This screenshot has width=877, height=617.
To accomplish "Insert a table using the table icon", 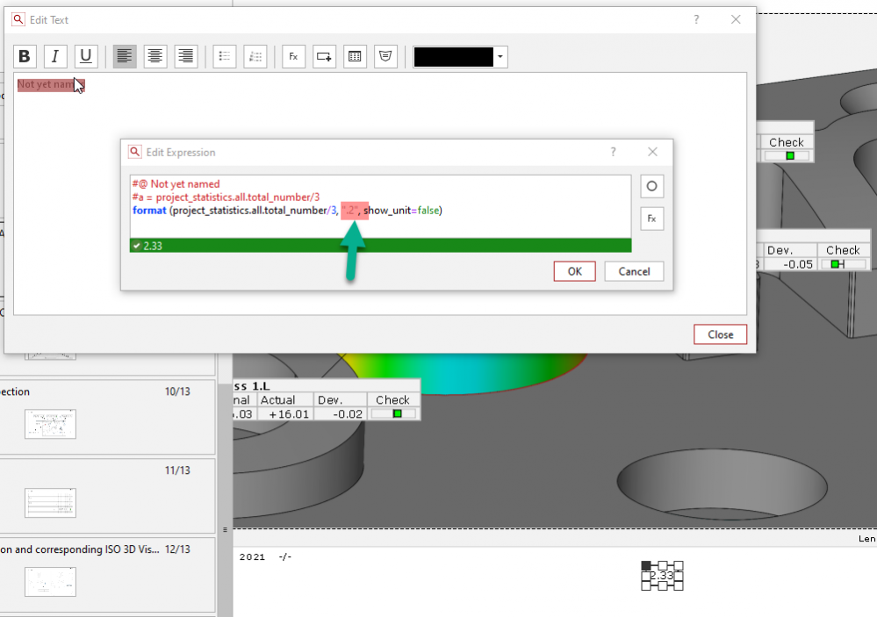I will pyautogui.click(x=355, y=57).
